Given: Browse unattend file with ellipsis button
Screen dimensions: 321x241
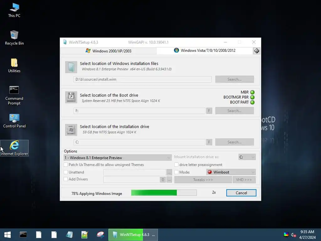Looking at the screenshot, I should (x=169, y=173).
